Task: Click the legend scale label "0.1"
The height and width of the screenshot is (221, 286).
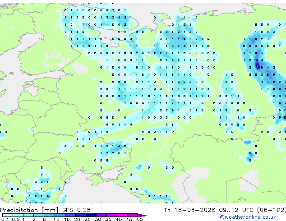Action: tap(5, 219)
